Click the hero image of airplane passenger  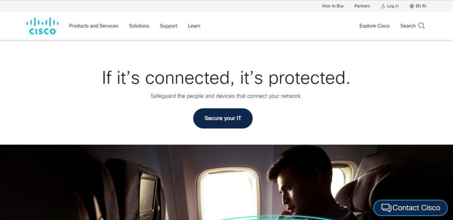click(x=226, y=182)
